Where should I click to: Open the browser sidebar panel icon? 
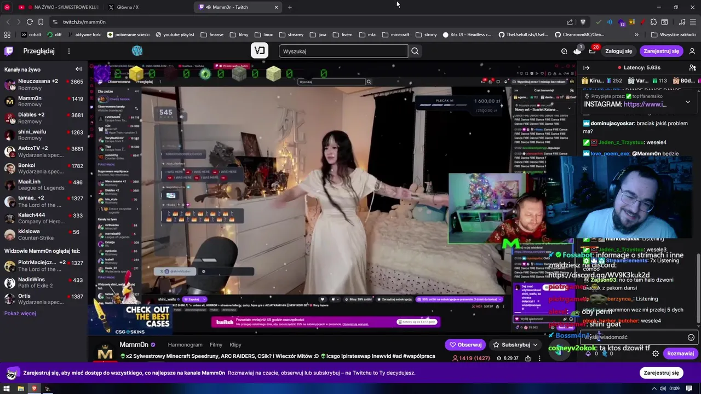(664, 22)
